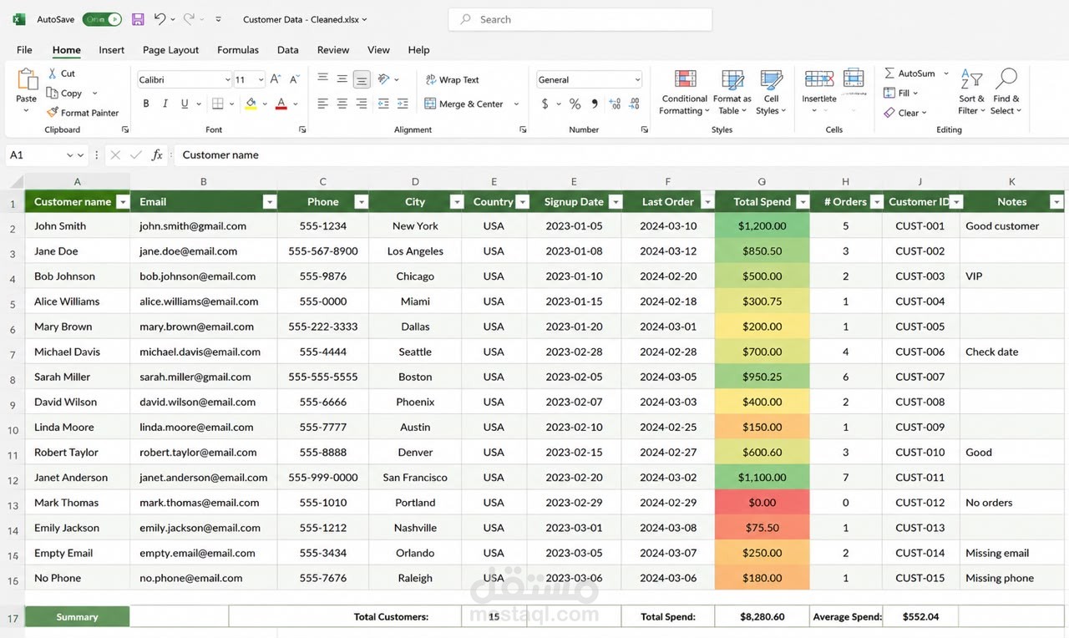Expand the Font group dialog launcher
Screen dimensions: 1069x638
[x=301, y=129]
